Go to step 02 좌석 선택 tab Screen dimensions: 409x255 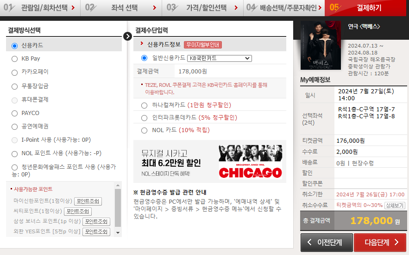pos(121,8)
